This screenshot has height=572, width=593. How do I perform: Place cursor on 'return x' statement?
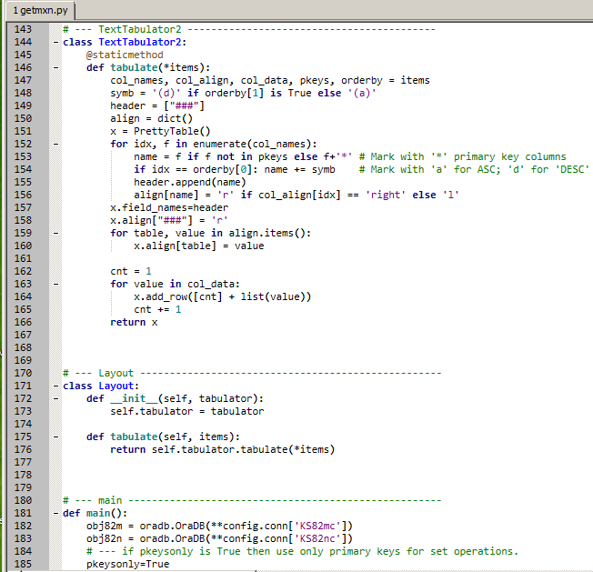pos(134,322)
